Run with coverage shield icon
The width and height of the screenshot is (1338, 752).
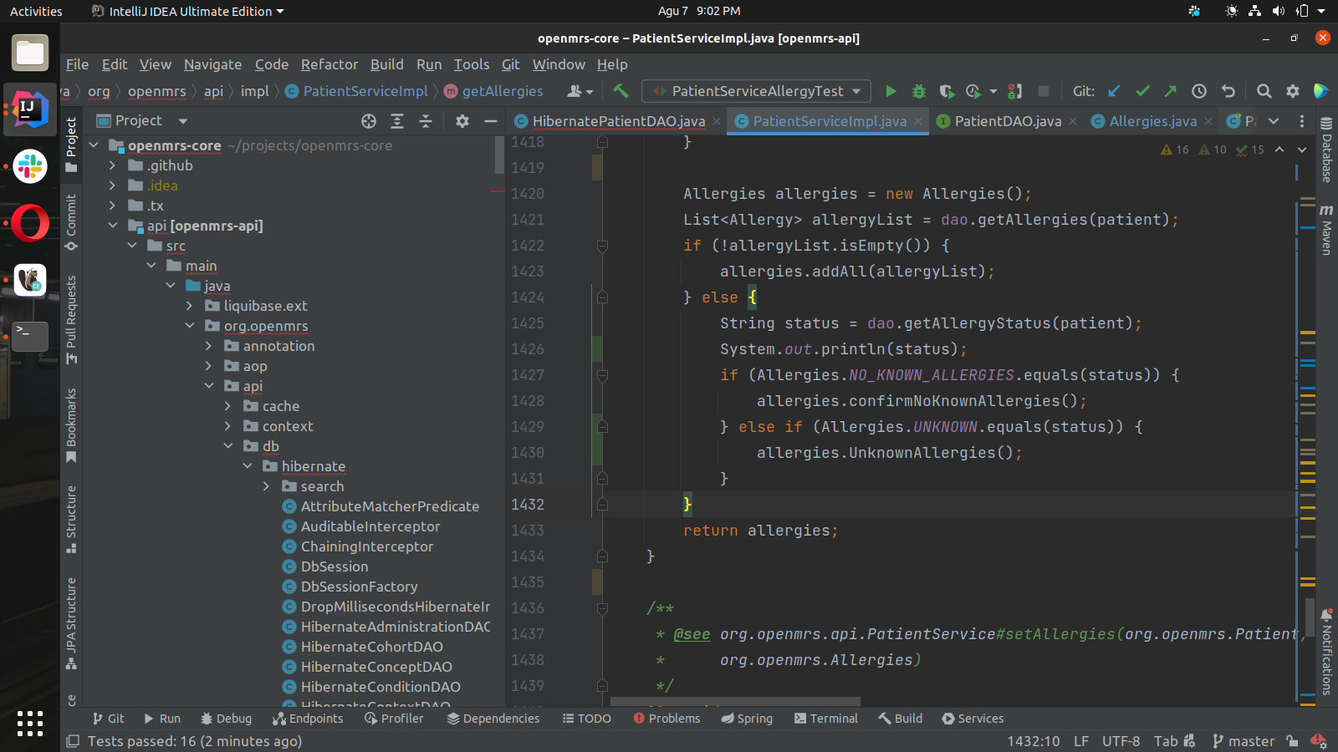coord(947,91)
